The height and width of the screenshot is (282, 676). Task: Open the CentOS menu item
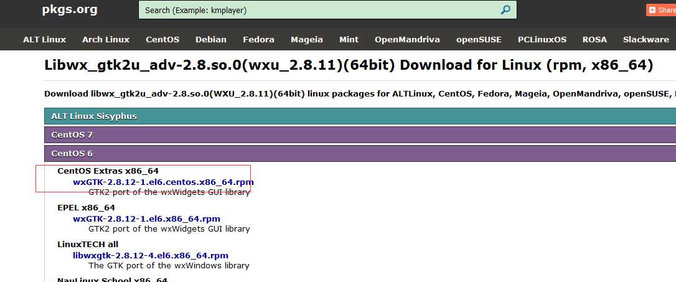pyautogui.click(x=162, y=40)
